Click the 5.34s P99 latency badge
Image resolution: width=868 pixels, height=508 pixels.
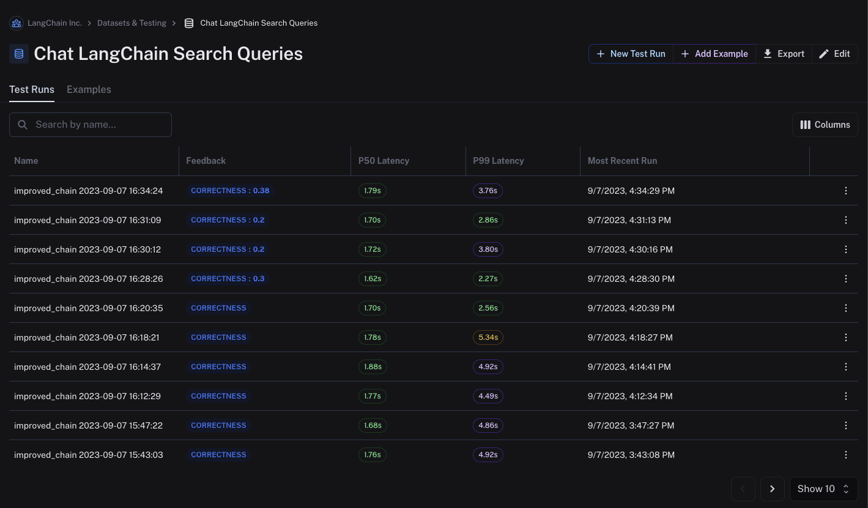click(488, 337)
